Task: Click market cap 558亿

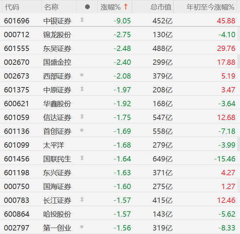Action: click(x=162, y=131)
